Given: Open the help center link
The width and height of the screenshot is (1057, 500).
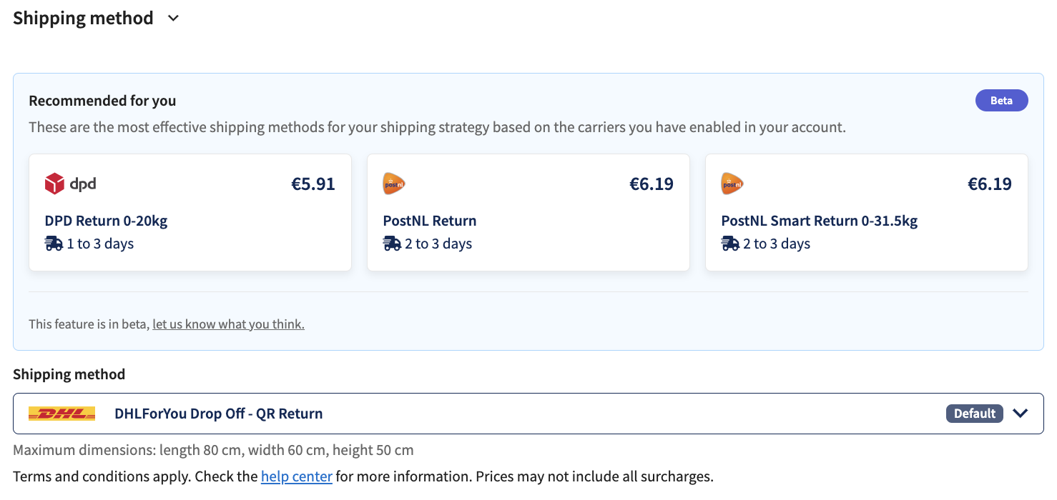Looking at the screenshot, I should coord(297,476).
